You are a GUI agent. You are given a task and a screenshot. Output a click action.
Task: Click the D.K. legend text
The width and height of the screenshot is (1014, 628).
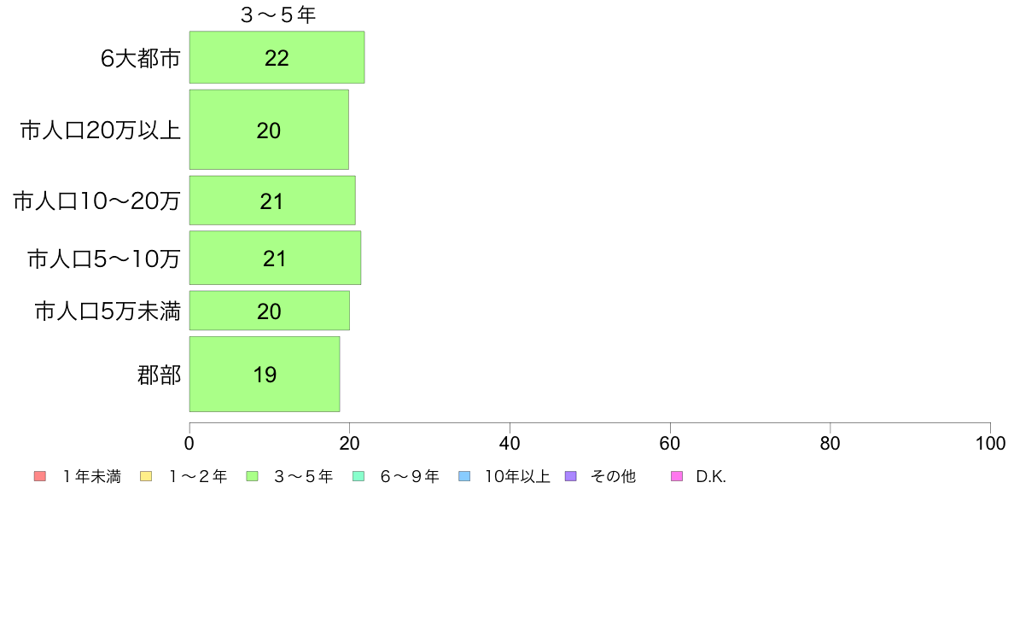[x=711, y=477]
